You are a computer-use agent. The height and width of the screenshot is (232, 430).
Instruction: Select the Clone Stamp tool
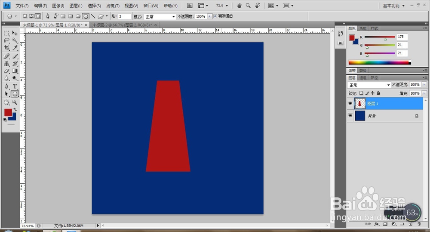pyautogui.click(x=6, y=63)
